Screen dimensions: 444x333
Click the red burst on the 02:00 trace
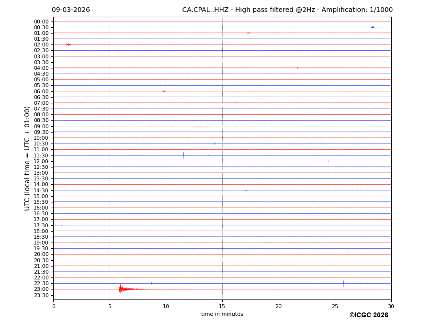coord(68,44)
